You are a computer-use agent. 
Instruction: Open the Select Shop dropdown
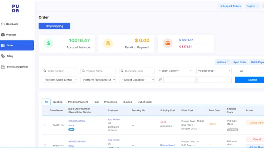[214, 71]
